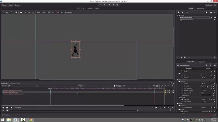Click Replace node icon in Scene dock
This screenshot has height=122, width=218.
187,12
